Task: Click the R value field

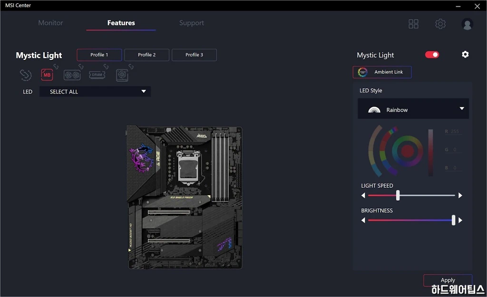Action: tap(453, 131)
